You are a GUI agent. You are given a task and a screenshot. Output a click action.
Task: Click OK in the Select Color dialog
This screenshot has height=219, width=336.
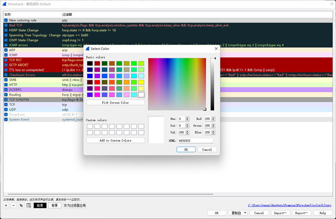pos(186,149)
